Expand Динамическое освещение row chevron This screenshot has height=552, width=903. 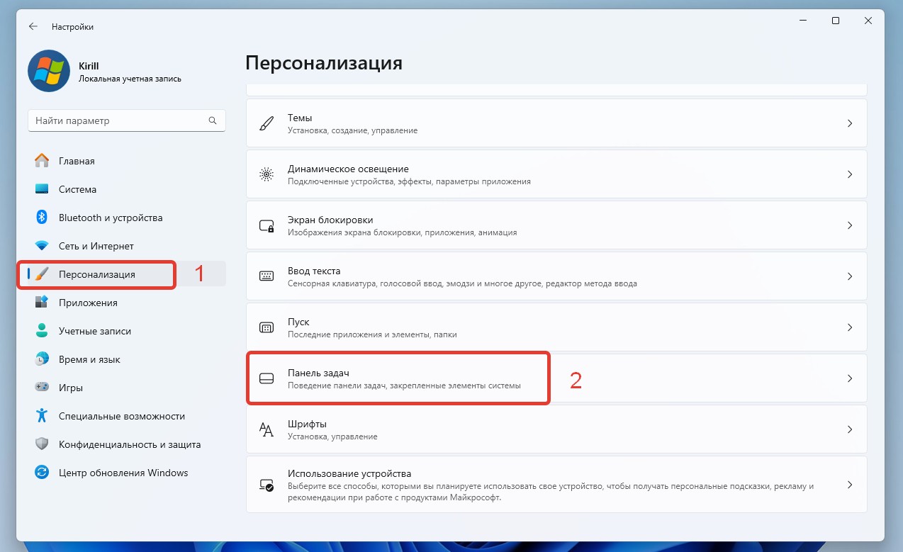(x=850, y=174)
